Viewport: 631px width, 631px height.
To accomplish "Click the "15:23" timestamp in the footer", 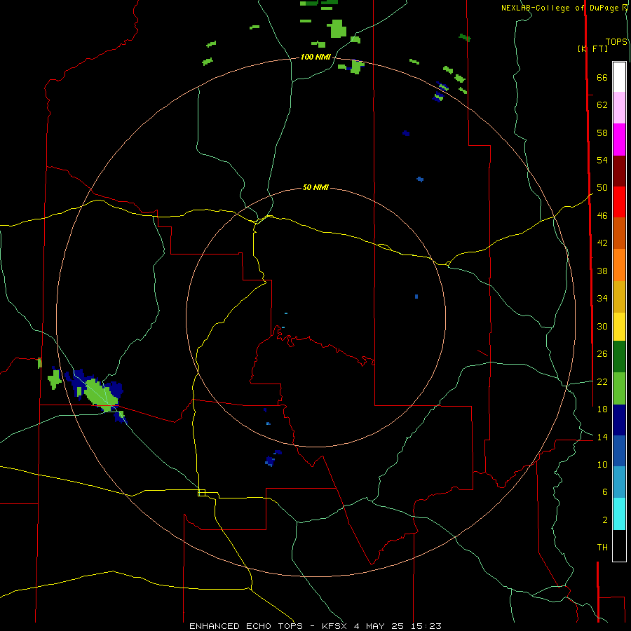I will pos(426,626).
